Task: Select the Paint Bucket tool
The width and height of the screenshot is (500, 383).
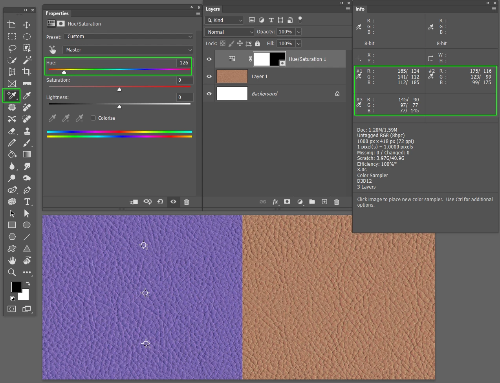Action: (12, 154)
